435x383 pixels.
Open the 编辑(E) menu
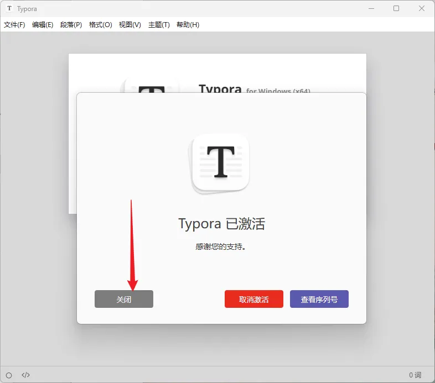pyautogui.click(x=43, y=25)
